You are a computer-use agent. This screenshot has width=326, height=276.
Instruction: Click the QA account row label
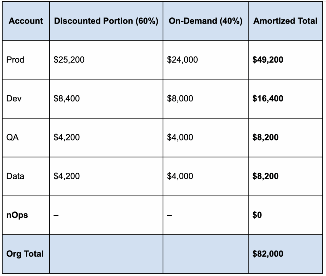tap(12, 137)
